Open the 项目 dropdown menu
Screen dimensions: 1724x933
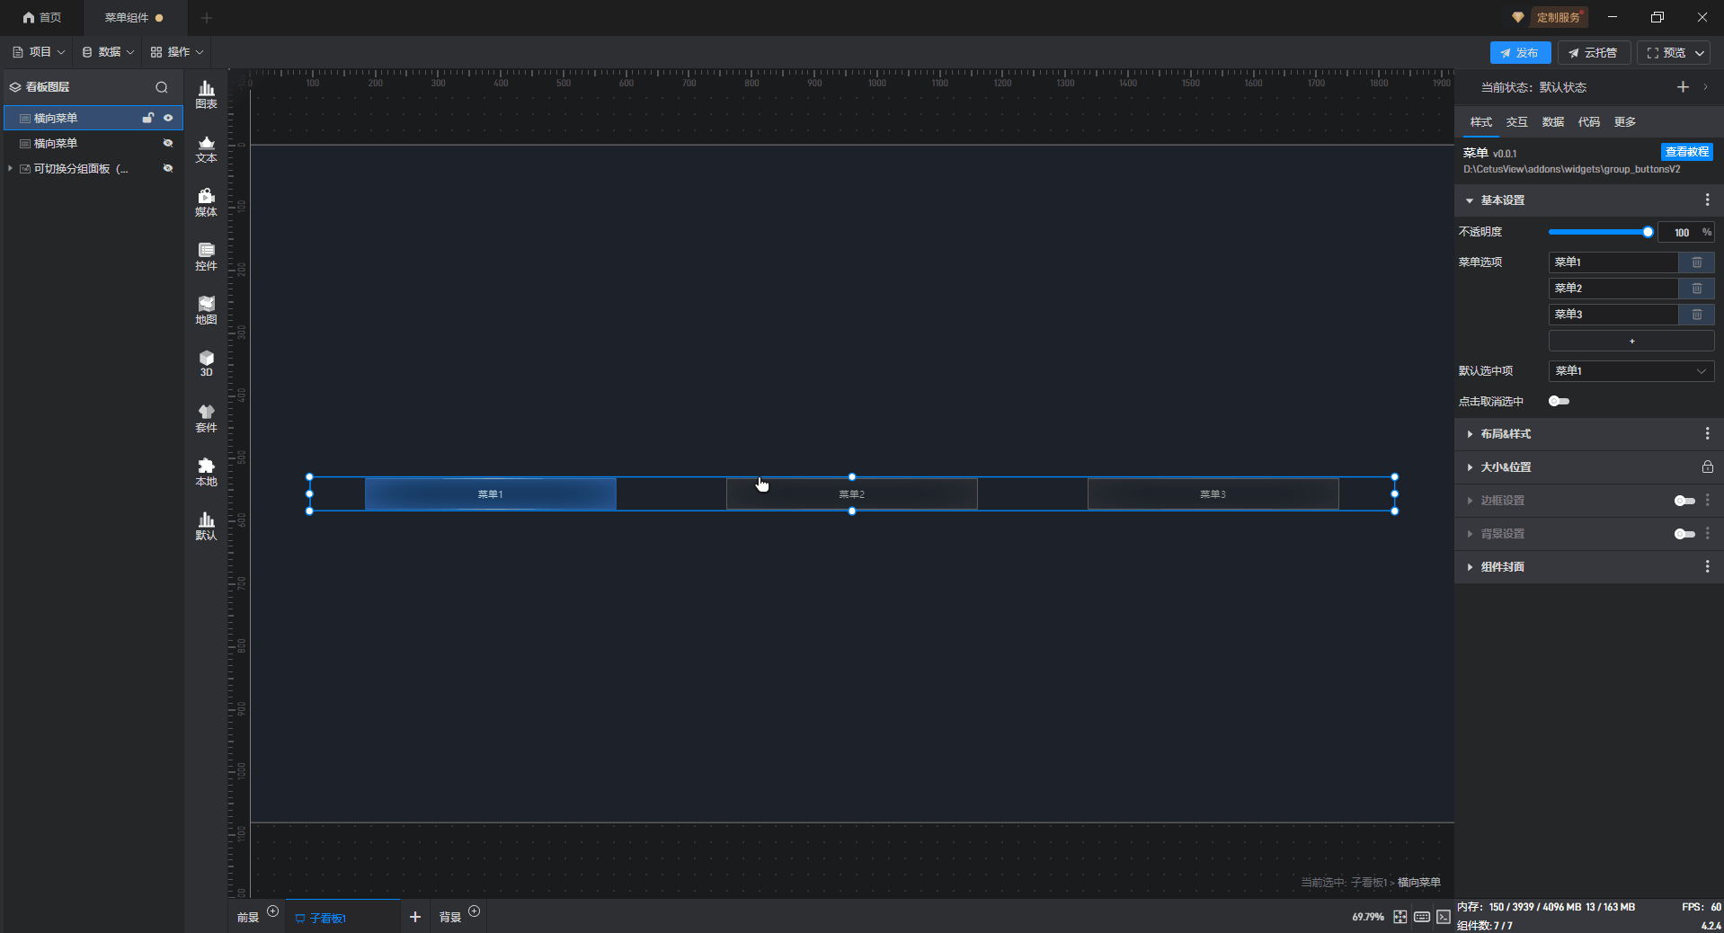tap(39, 52)
